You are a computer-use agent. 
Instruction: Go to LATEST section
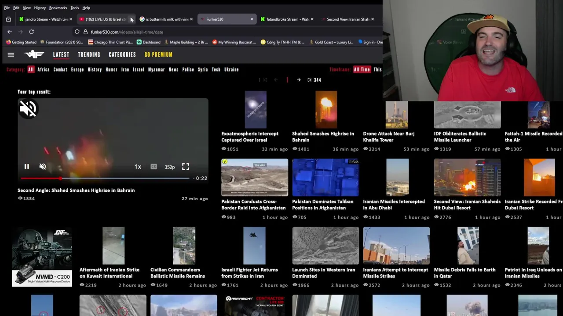[61, 54]
